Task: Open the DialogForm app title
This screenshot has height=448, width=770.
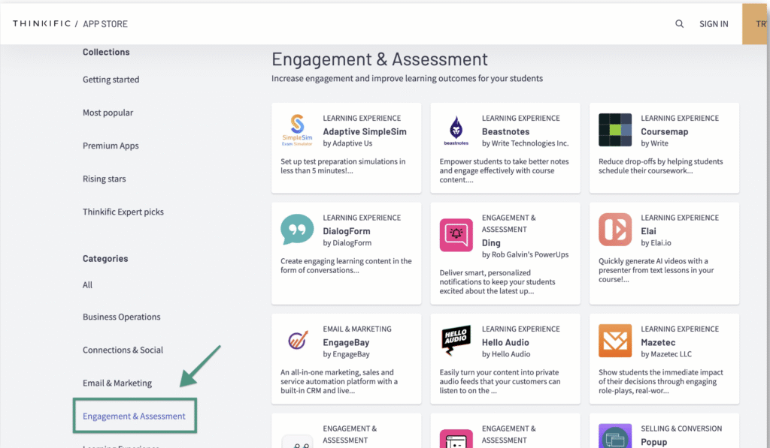Action: (x=346, y=231)
